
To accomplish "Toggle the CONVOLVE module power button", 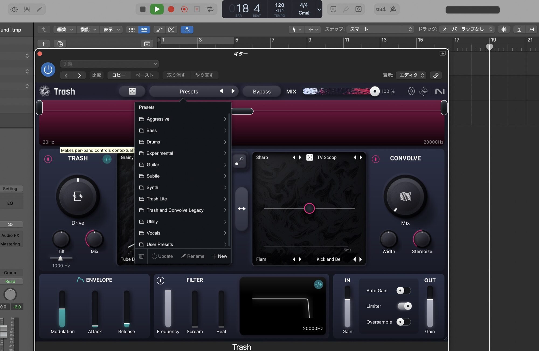I will (375, 159).
